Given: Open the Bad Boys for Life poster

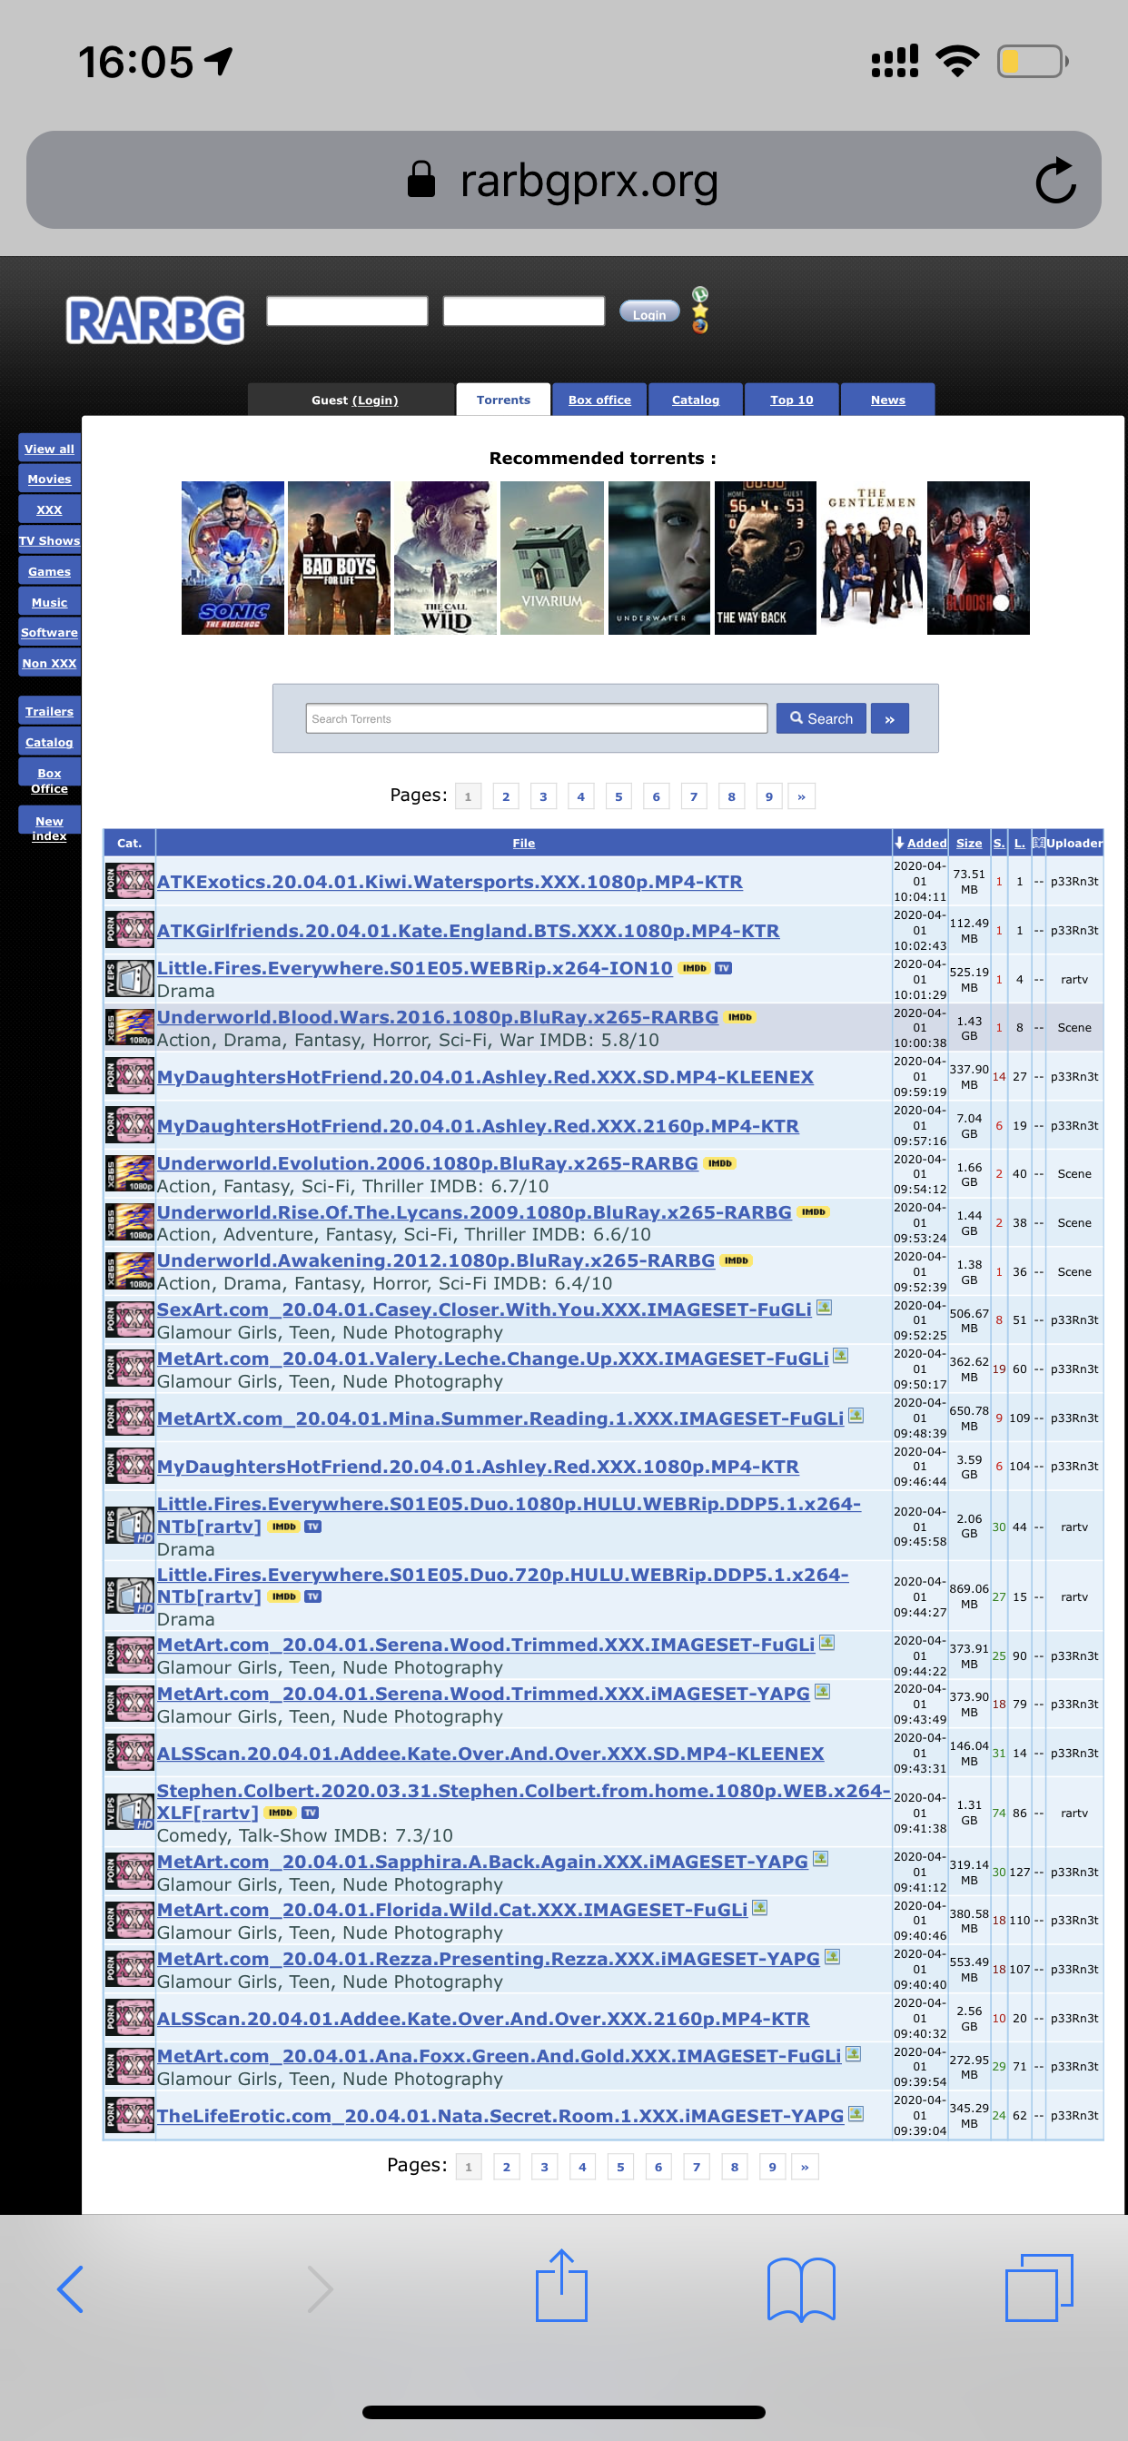Looking at the screenshot, I should click(339, 558).
